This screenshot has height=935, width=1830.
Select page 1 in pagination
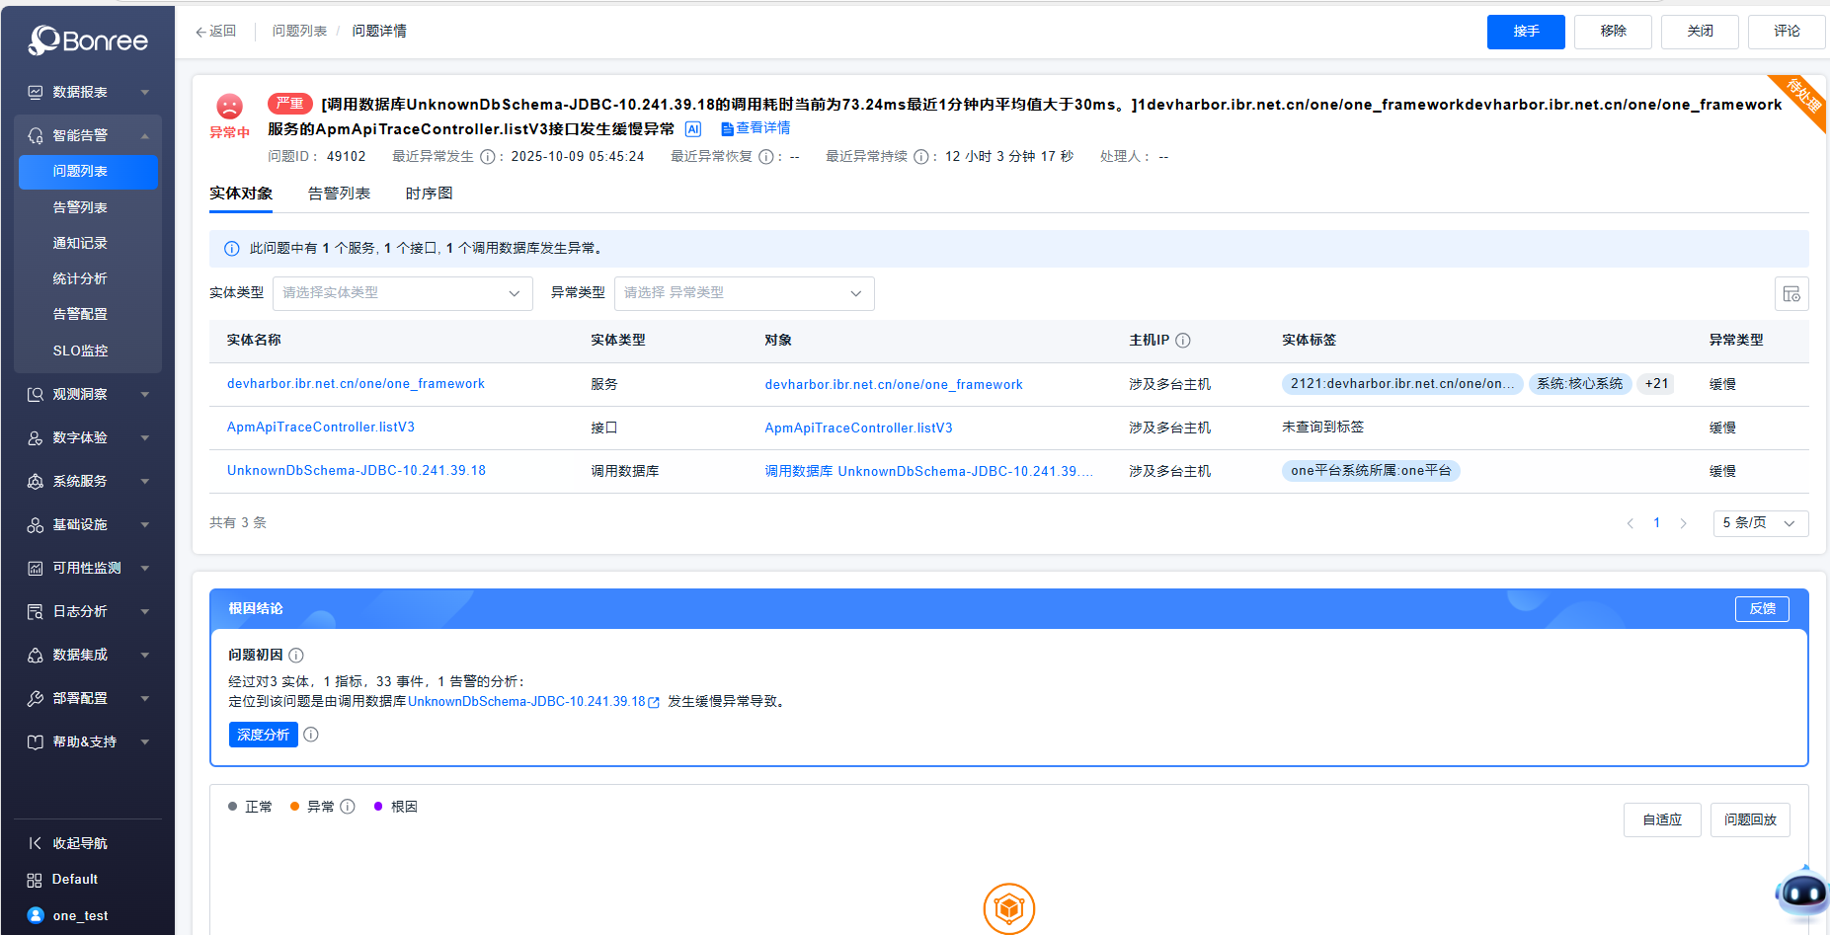pyautogui.click(x=1656, y=522)
